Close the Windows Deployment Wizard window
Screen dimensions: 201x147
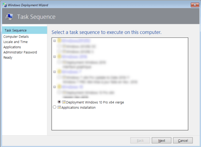pyautogui.click(x=195, y=5)
